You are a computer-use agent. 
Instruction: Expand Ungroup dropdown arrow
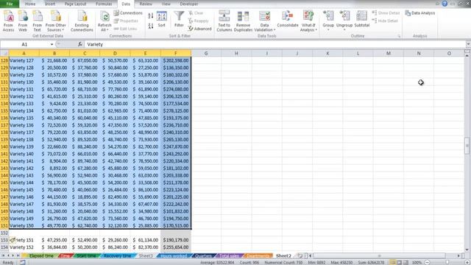[x=344, y=29]
